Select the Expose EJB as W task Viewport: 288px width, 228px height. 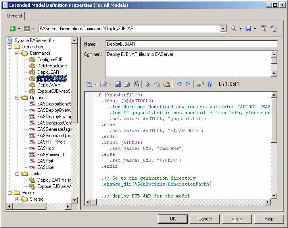tap(54, 186)
